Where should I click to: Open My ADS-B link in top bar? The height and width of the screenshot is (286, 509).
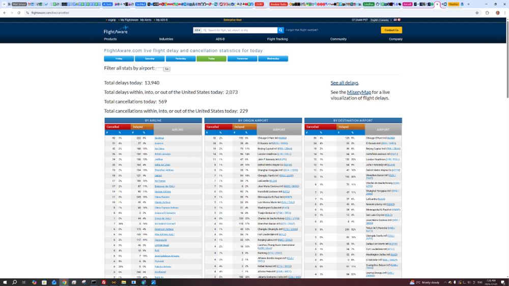pyautogui.click(x=161, y=20)
